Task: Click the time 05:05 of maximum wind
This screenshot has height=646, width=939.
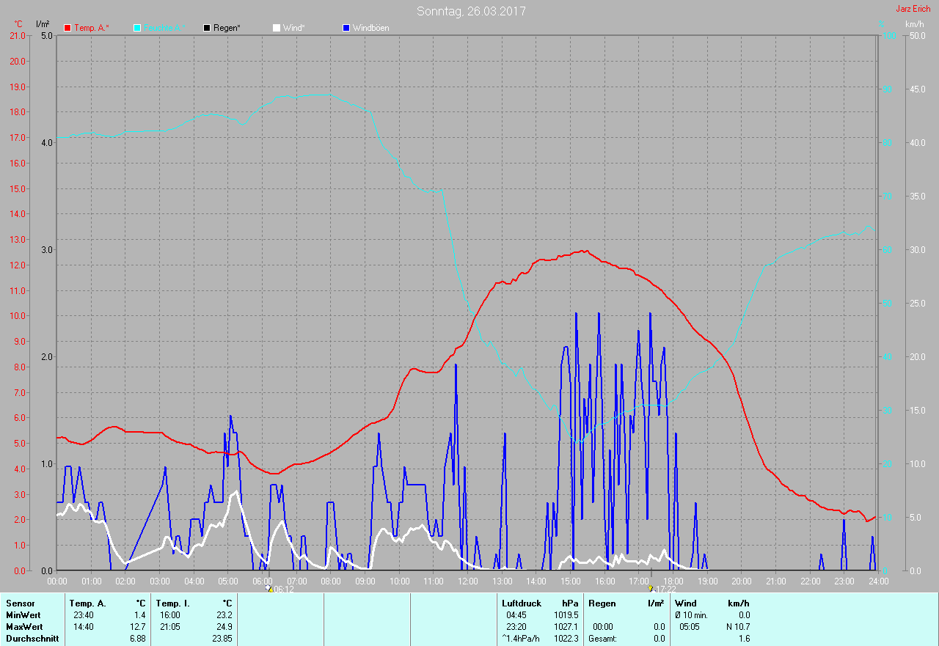Action: [689, 627]
